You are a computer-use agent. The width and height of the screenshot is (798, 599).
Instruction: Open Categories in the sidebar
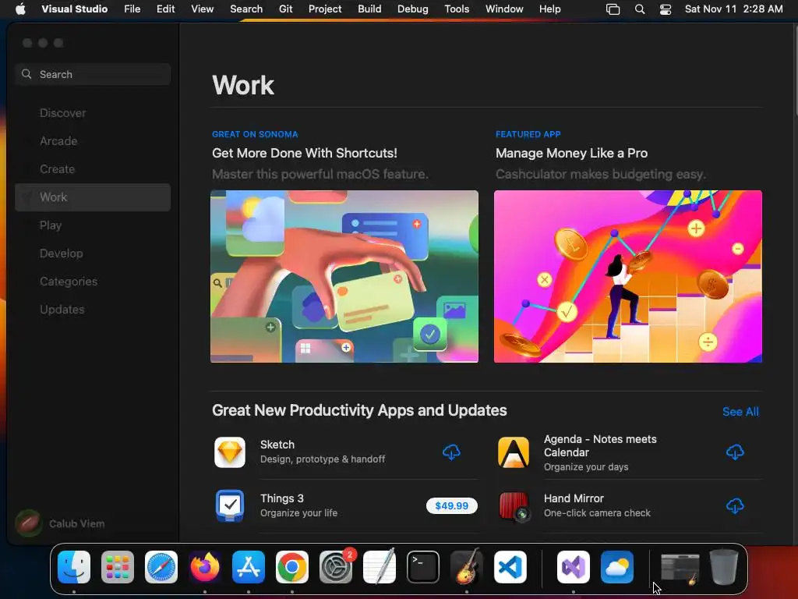(x=93, y=281)
